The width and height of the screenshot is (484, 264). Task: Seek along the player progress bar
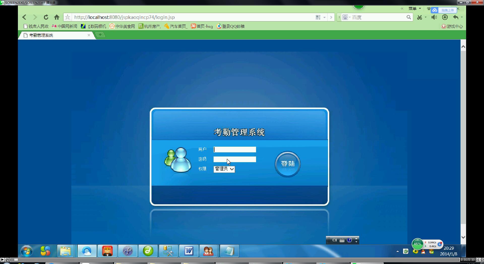[x=235, y=259]
